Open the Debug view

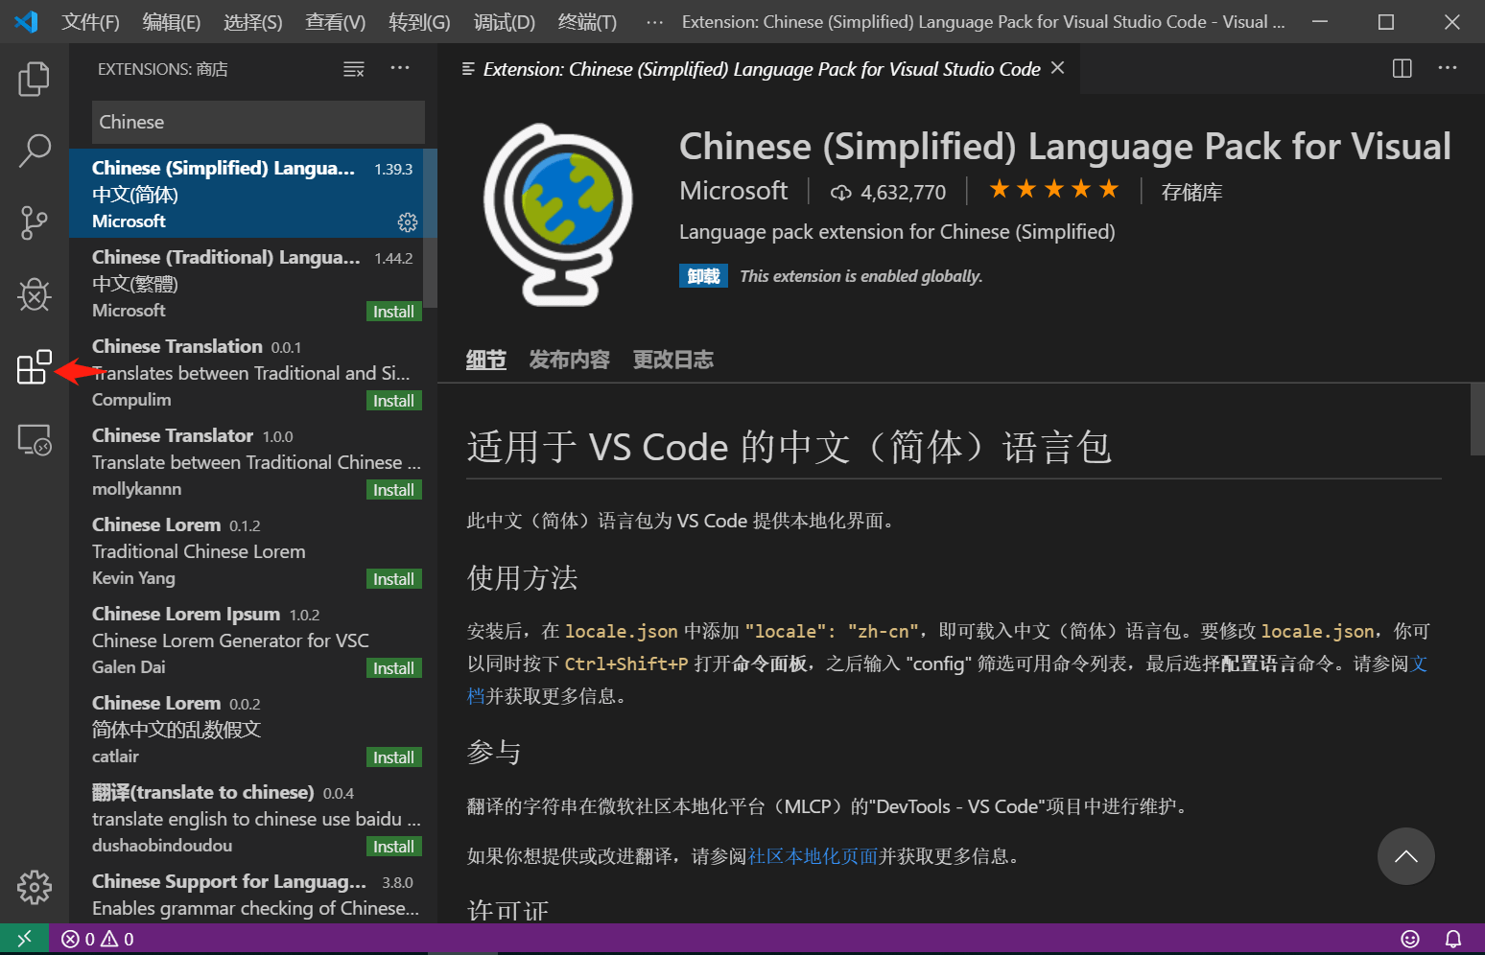point(34,294)
